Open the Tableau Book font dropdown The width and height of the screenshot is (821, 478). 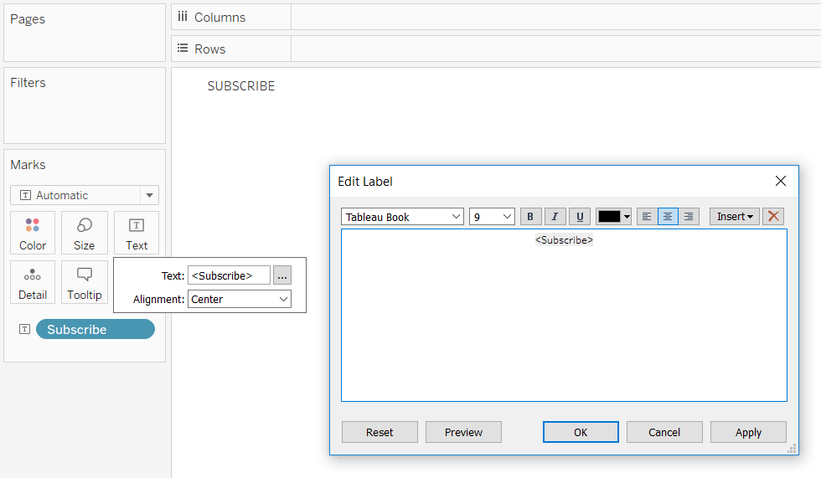pyautogui.click(x=402, y=217)
